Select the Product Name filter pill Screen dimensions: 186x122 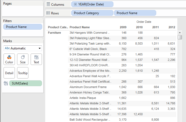tap(23, 27)
